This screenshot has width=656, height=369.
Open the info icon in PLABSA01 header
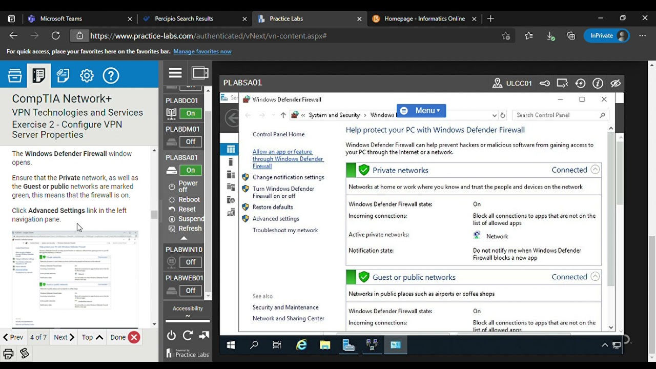point(598,83)
